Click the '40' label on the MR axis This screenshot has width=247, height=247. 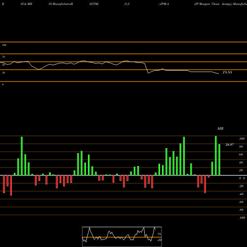[241, 163]
